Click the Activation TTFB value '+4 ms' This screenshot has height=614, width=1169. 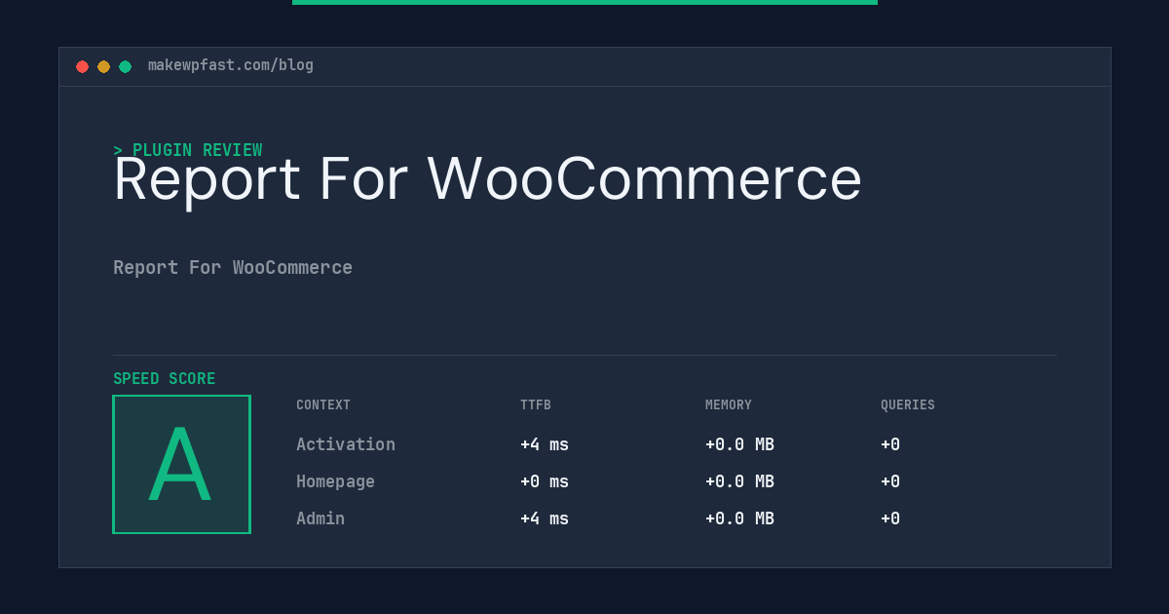point(545,444)
